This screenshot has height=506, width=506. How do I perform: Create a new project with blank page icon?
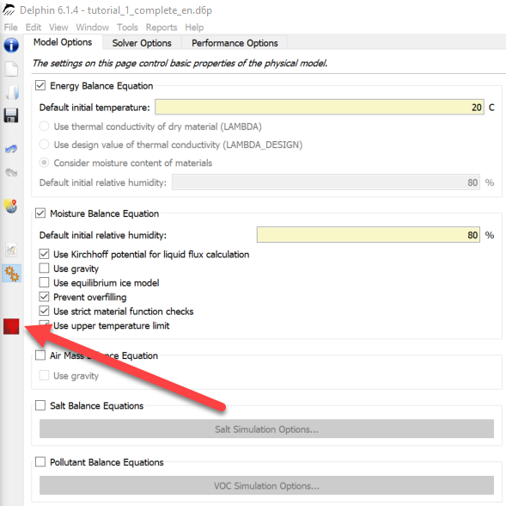click(x=11, y=69)
